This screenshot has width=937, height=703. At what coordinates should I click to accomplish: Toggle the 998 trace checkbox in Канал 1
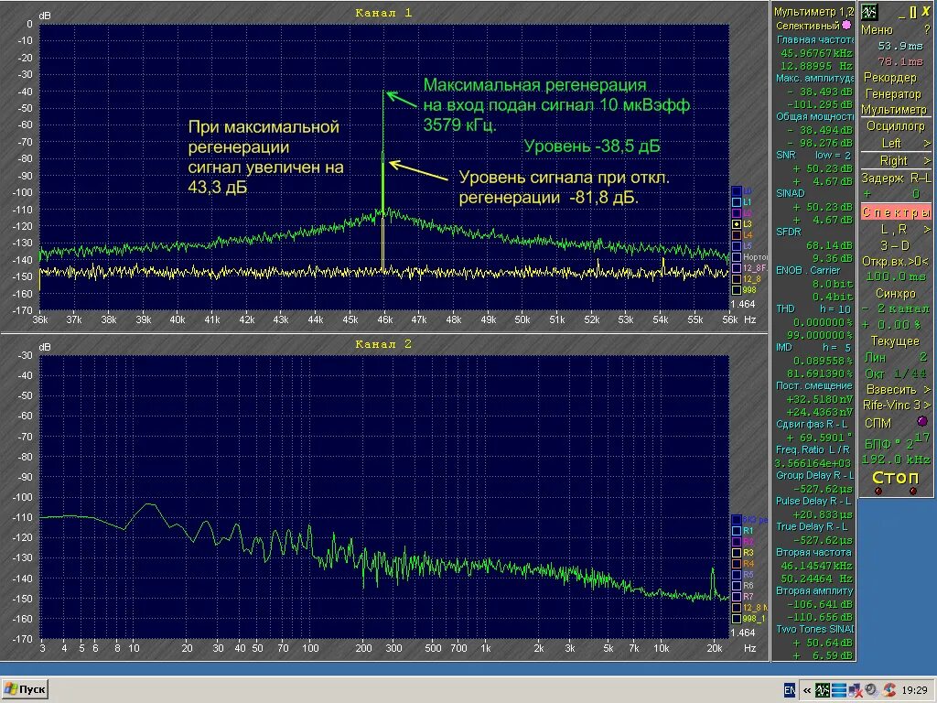(x=737, y=290)
